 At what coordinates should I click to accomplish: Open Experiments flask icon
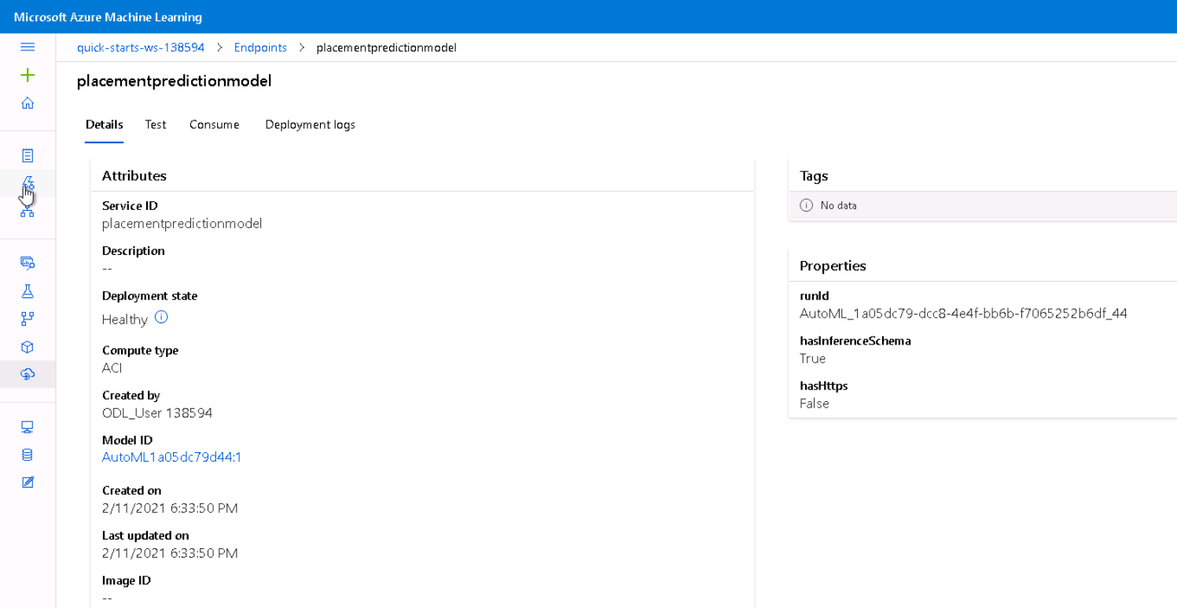click(x=28, y=291)
